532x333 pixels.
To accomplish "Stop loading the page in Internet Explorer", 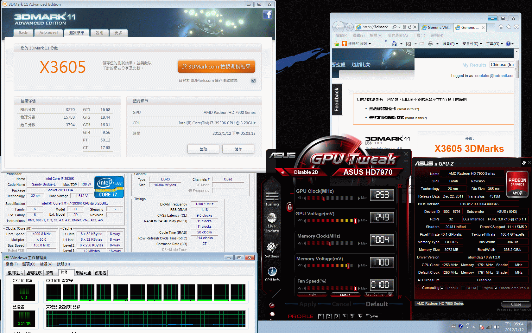I will tap(415, 27).
